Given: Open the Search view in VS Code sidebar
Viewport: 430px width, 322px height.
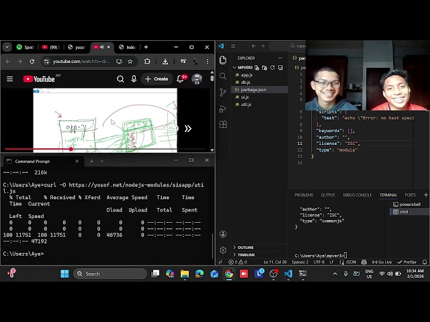Looking at the screenshot, I should [x=223, y=76].
